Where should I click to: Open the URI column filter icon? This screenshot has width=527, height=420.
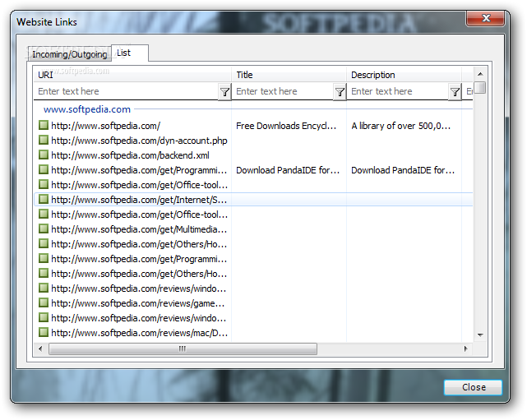224,92
